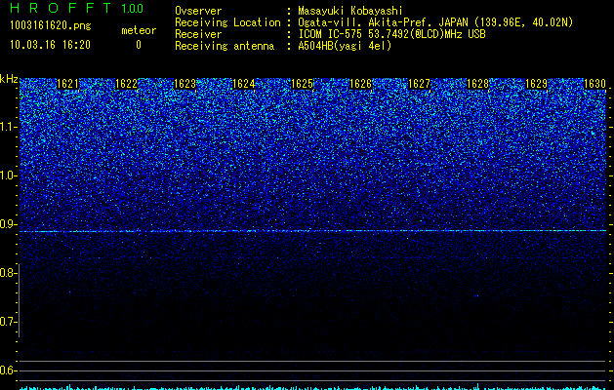This screenshot has height=390, width=614.
Task: Click the 1.0 frequency axis label
Action: [x=8, y=175]
